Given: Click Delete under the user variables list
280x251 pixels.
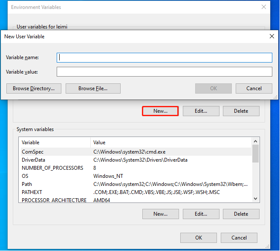Looking at the screenshot, I should 241,111.
